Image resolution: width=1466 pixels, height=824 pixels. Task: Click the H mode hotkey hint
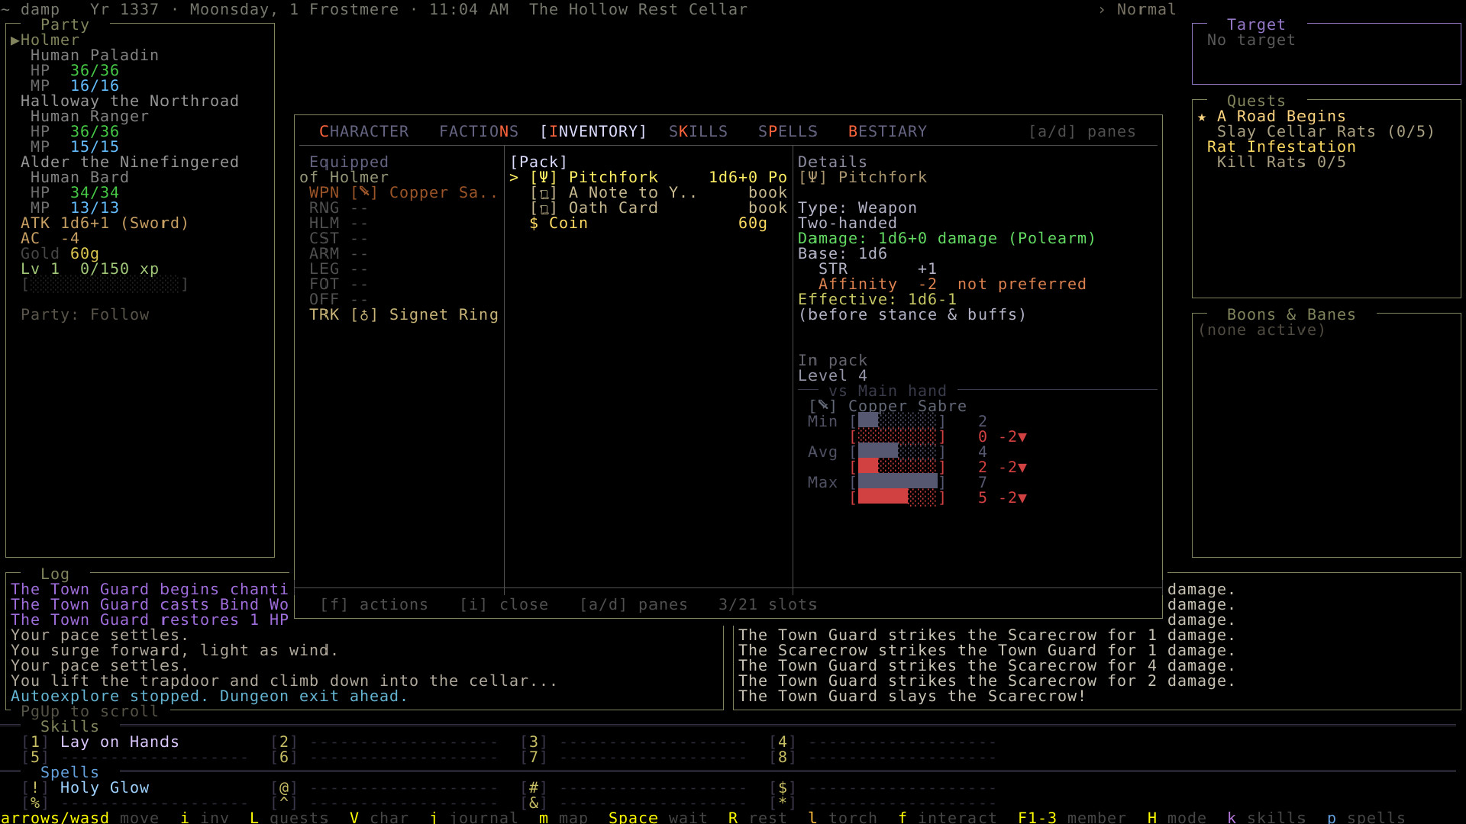click(1177, 817)
